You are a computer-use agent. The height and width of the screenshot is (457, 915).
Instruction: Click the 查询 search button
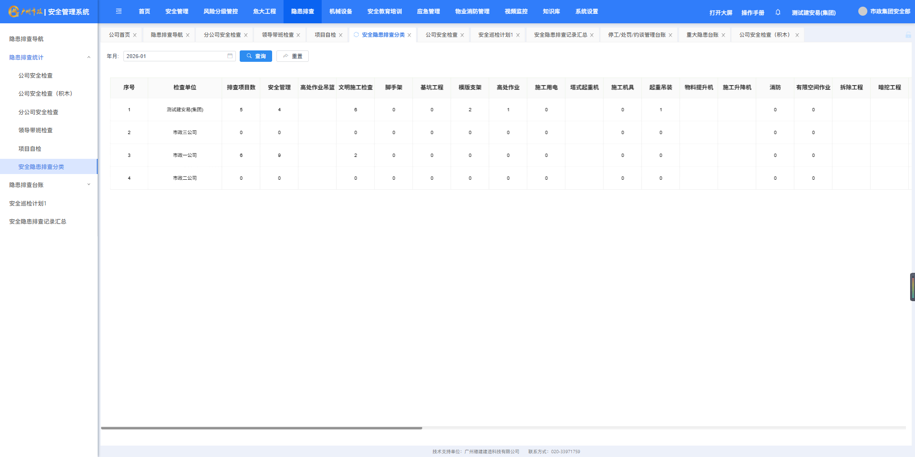256,56
